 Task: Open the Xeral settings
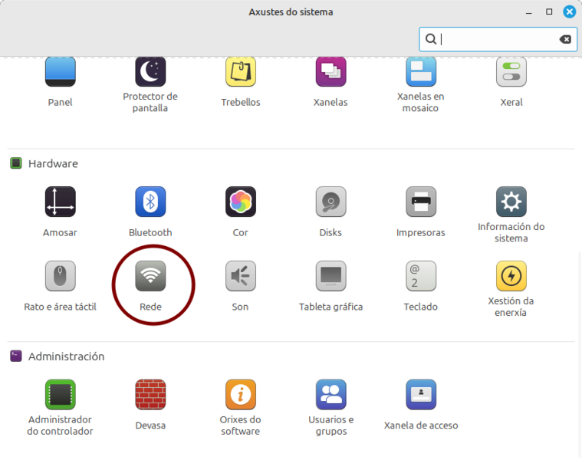[511, 82]
